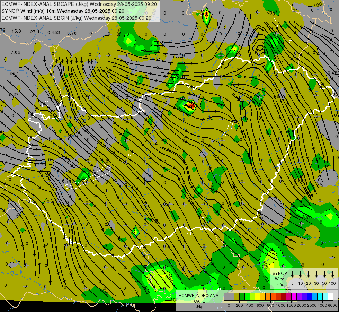Select the pure yellow CAPE legend swatch
This screenshot has height=312, width=339.
258,296
